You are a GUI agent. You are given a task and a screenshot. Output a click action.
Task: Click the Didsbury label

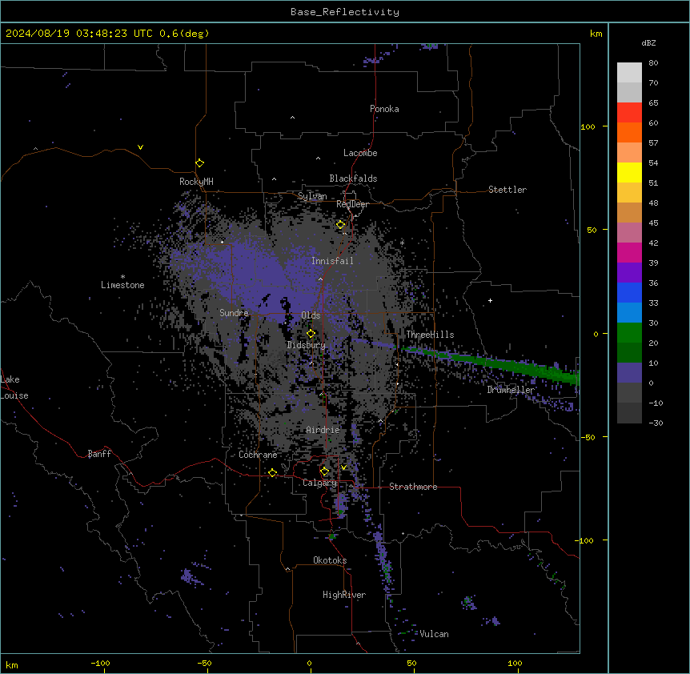coord(307,345)
